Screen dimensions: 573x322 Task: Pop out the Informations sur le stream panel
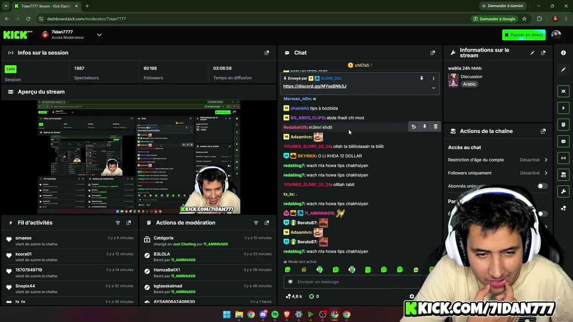543,53
